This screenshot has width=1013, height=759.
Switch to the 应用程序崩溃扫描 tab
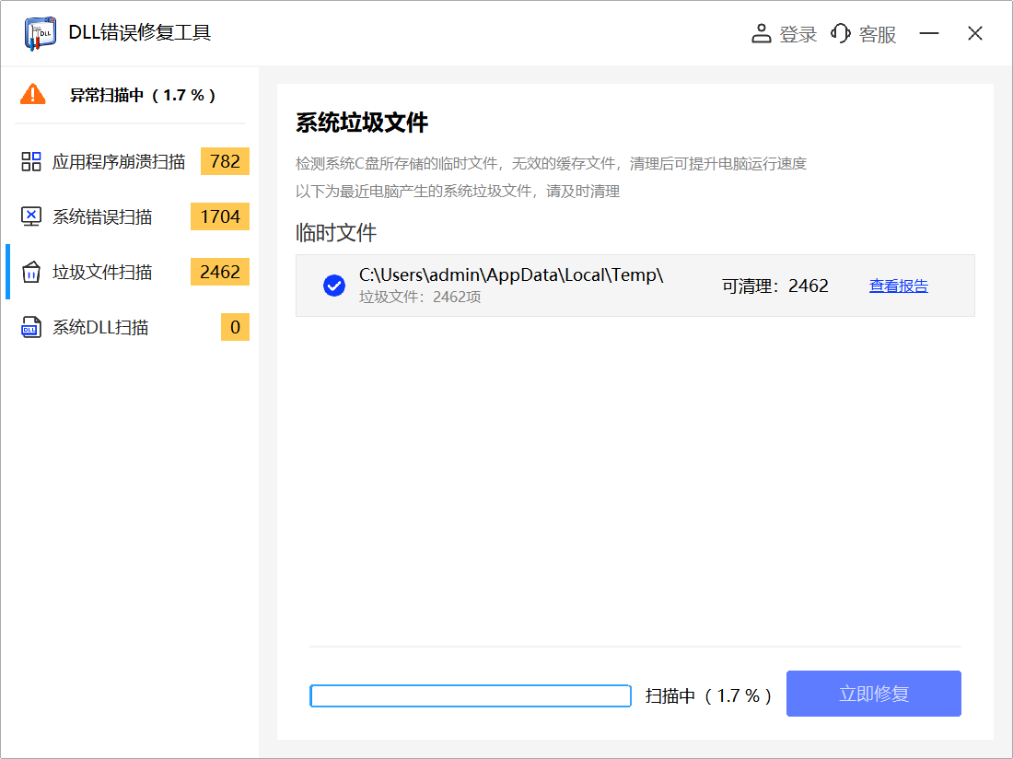click(120, 160)
